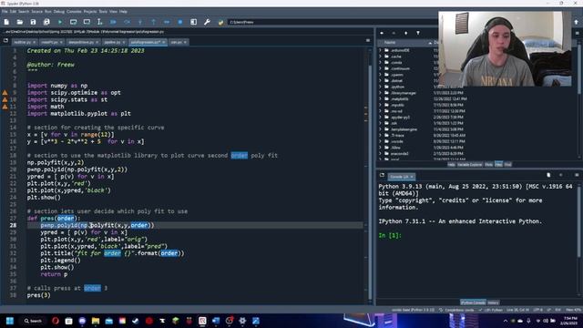
Task: Step into function debug icon
Action: (140, 22)
